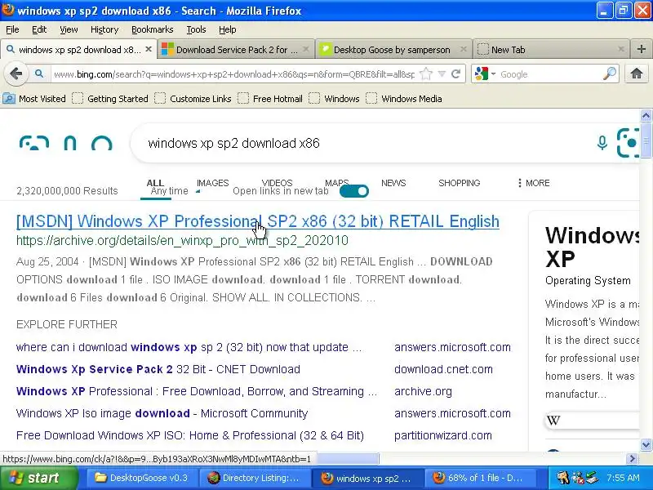The image size is (653, 490).
Task: Open the Bookmarks menu
Action: click(152, 29)
